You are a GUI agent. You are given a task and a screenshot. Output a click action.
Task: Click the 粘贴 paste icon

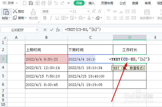click(x=6, y=12)
